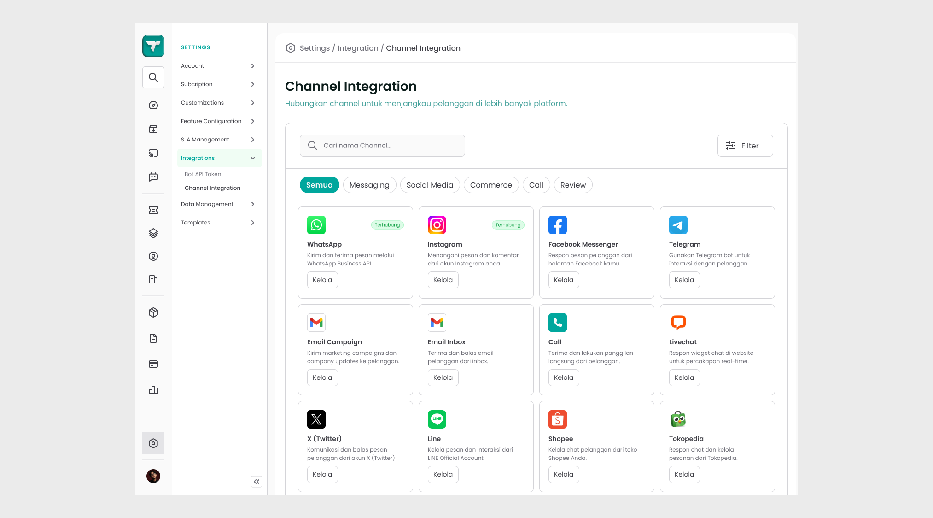
Task: Click Kelola on the Tokopedia card
Action: (x=684, y=474)
